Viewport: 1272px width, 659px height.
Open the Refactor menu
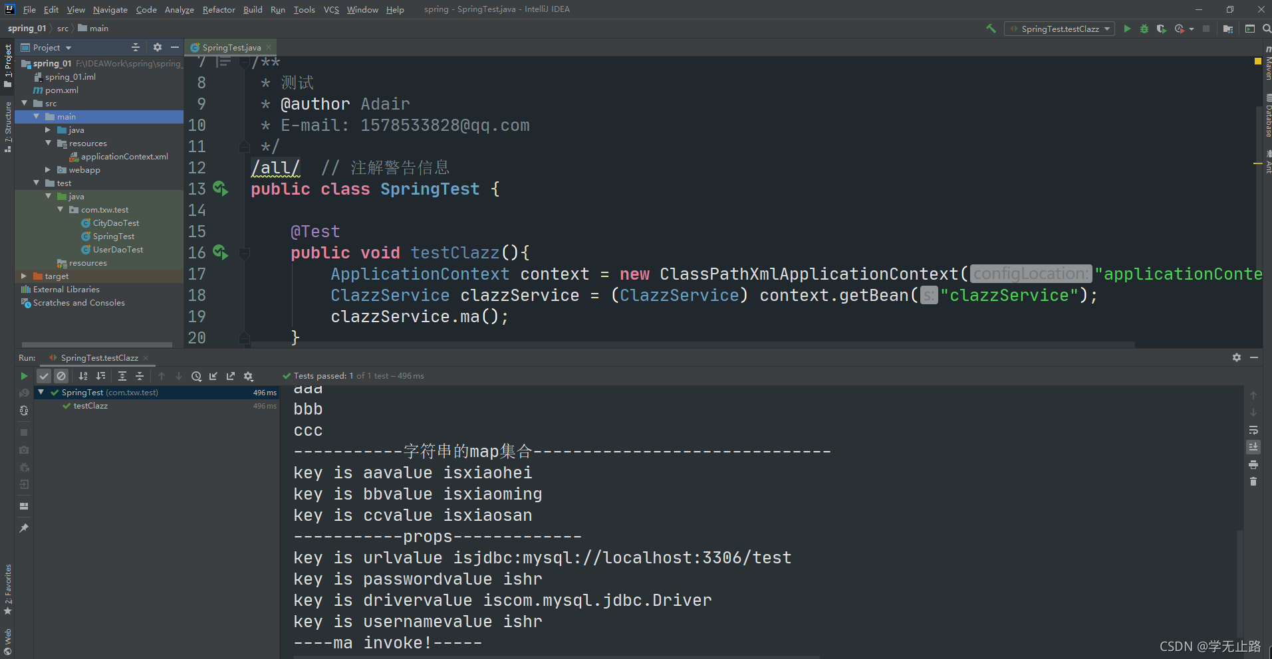pos(219,9)
